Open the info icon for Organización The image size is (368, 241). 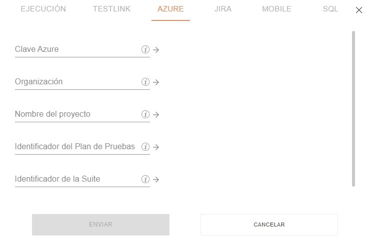(145, 82)
